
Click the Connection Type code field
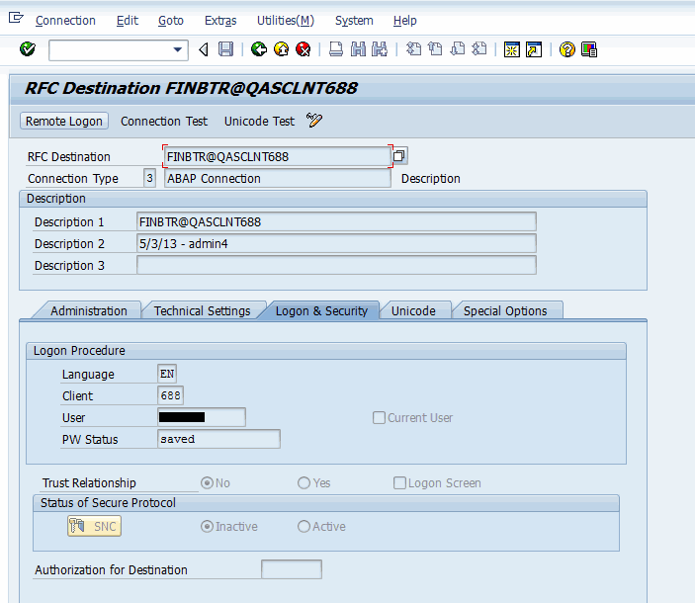click(x=150, y=178)
